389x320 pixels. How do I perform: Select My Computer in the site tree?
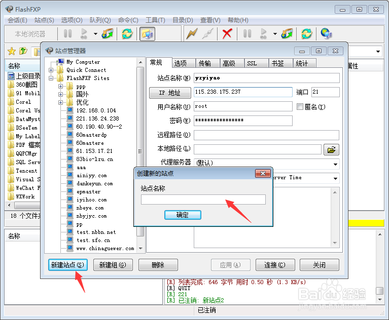[x=83, y=62]
